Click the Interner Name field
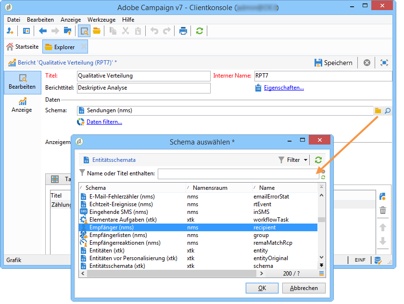Viewport: 404px width, 304px height. (x=323, y=76)
